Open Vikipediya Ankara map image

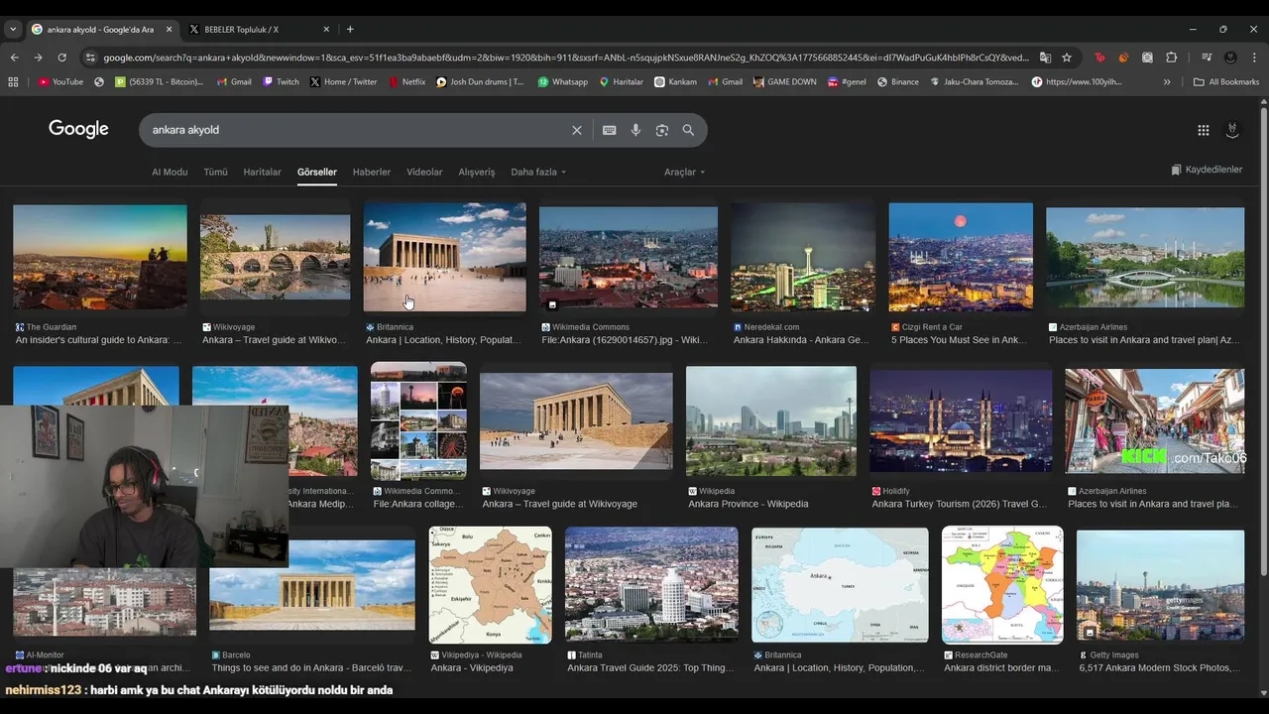pos(490,585)
